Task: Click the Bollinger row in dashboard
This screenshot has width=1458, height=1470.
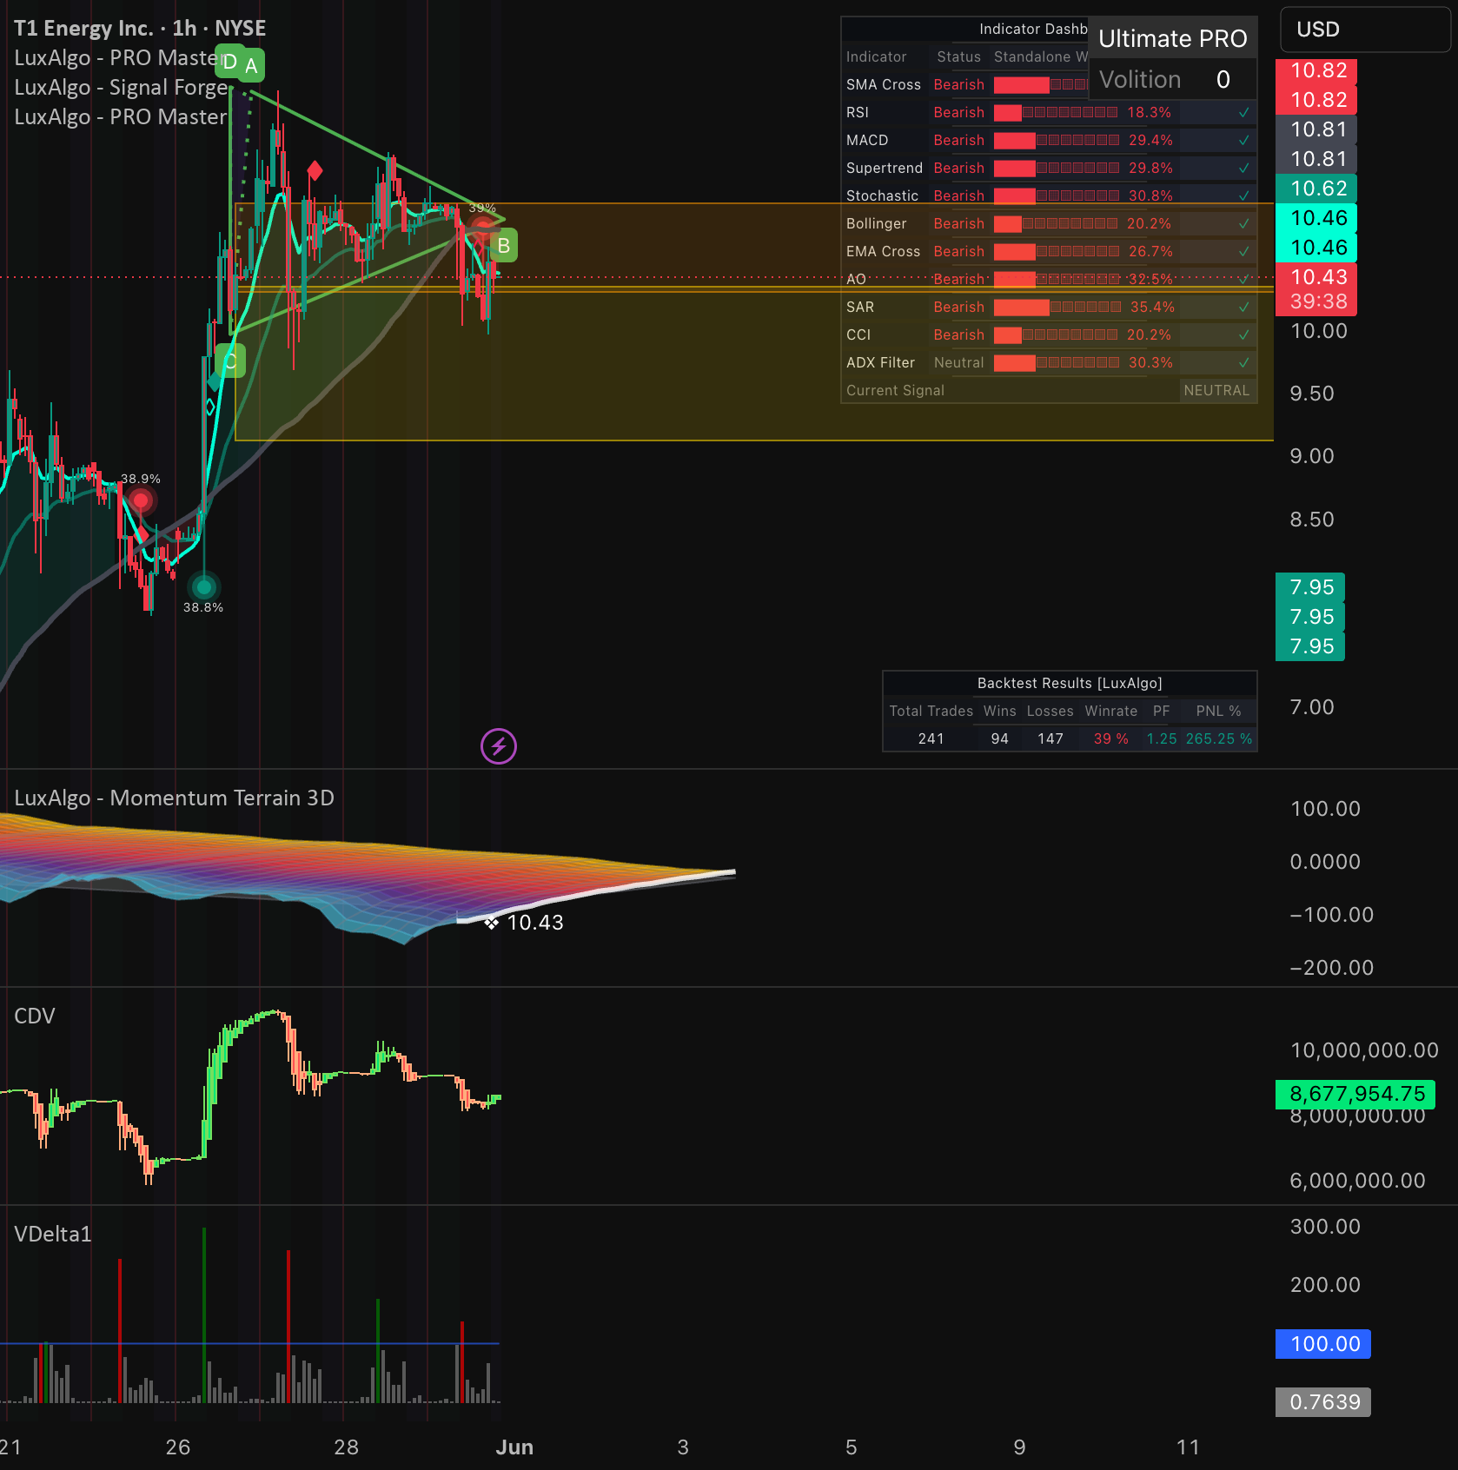Action: [1049, 223]
